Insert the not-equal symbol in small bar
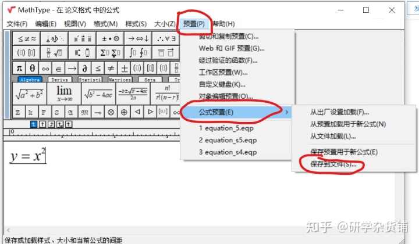Viewport: 419px width, 244px height. pos(111,69)
